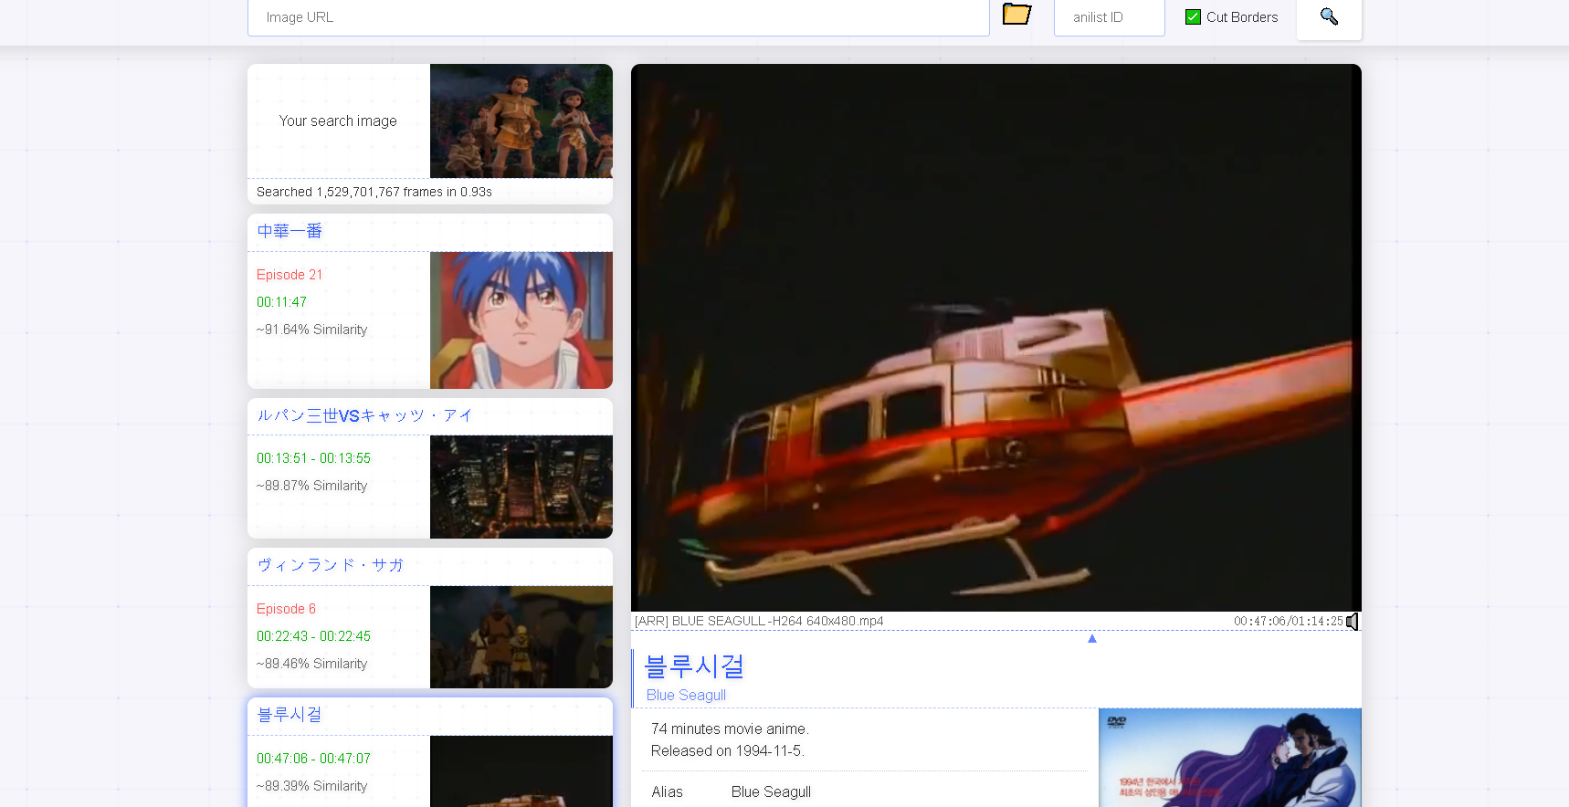Pick the Vinland Saga Episode 6 thumbnail
The width and height of the screenshot is (1569, 807).
click(x=521, y=636)
